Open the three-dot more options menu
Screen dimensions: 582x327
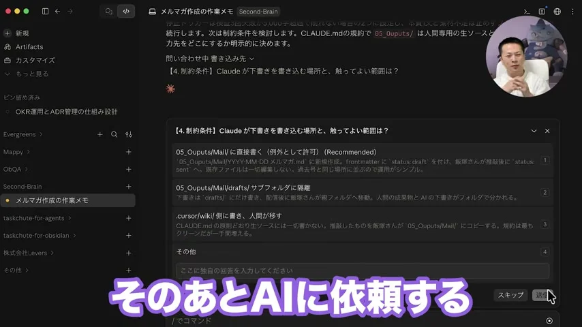coord(572,12)
